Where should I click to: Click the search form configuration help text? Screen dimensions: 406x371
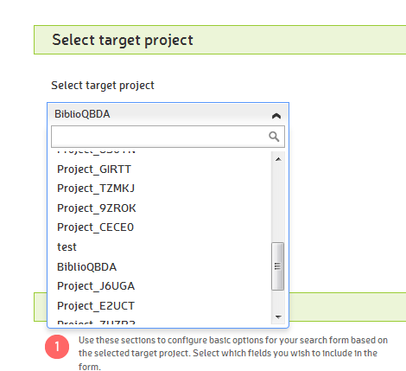pos(233,354)
